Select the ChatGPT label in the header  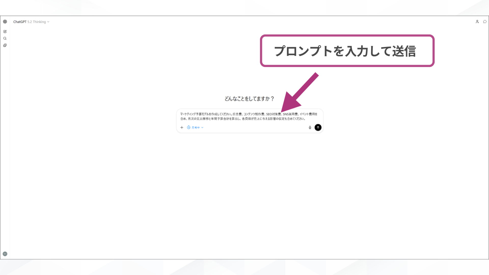pyautogui.click(x=19, y=22)
